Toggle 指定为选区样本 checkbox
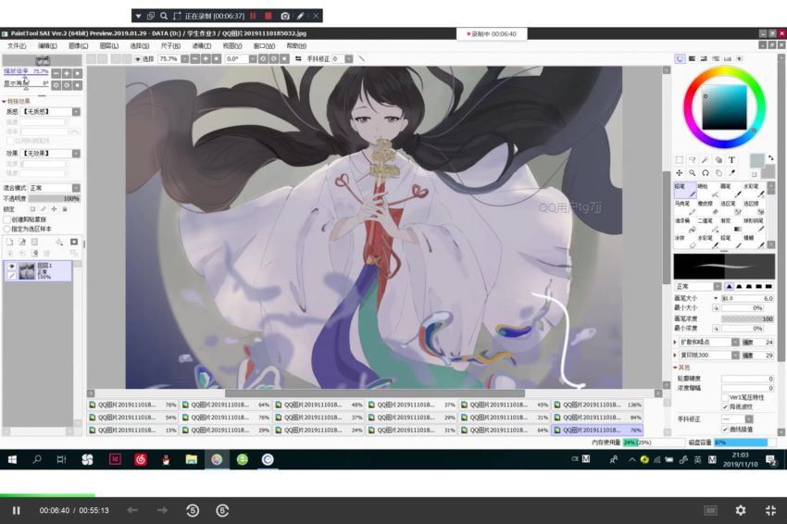Image resolution: width=787 pixels, height=524 pixels. [x=7, y=229]
